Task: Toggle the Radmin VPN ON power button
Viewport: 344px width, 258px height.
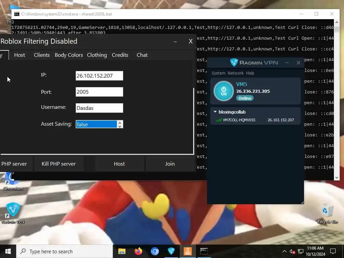Action: [223, 91]
